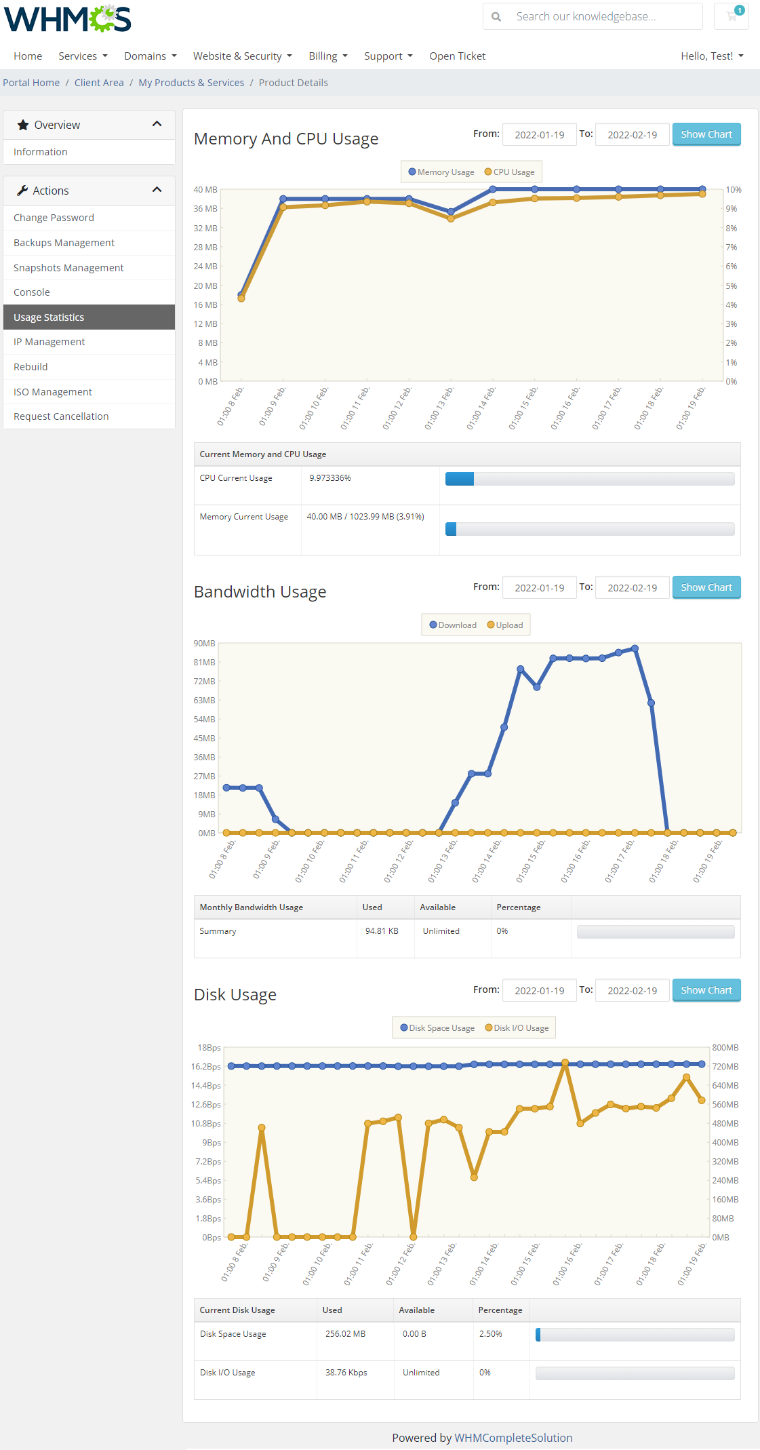Follow Client Area breadcrumb link
Image resolution: width=760 pixels, height=1450 pixels.
pyautogui.click(x=99, y=83)
